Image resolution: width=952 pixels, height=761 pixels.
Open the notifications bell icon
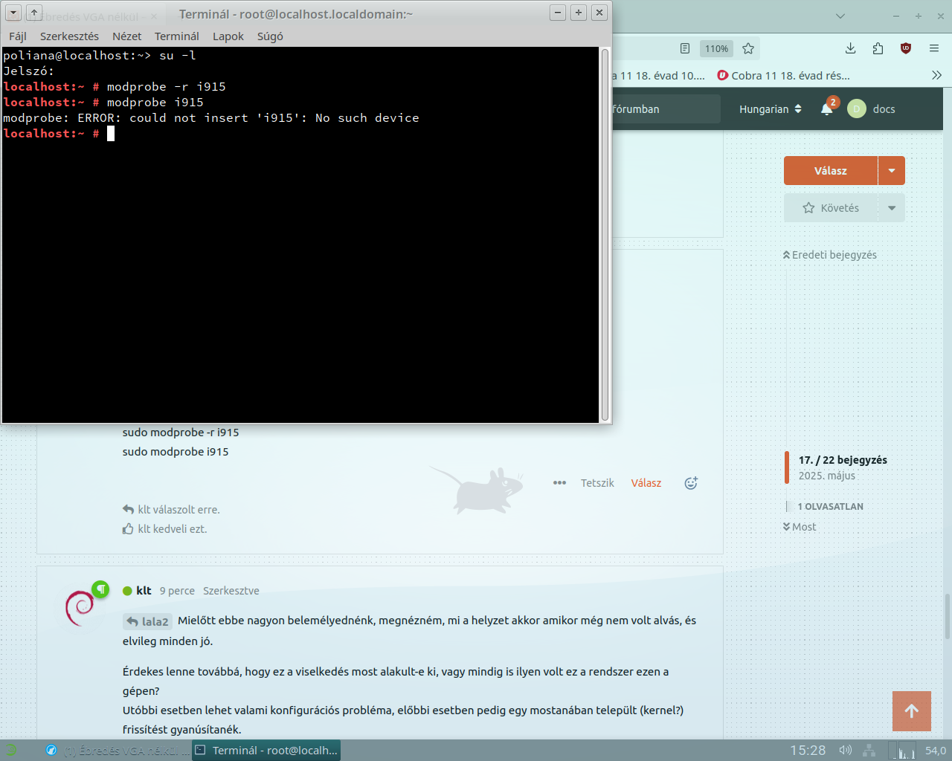click(827, 109)
